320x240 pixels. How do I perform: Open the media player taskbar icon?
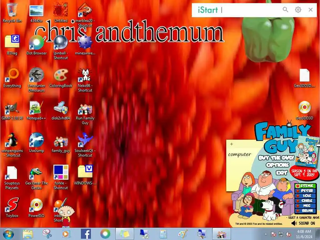66,234
